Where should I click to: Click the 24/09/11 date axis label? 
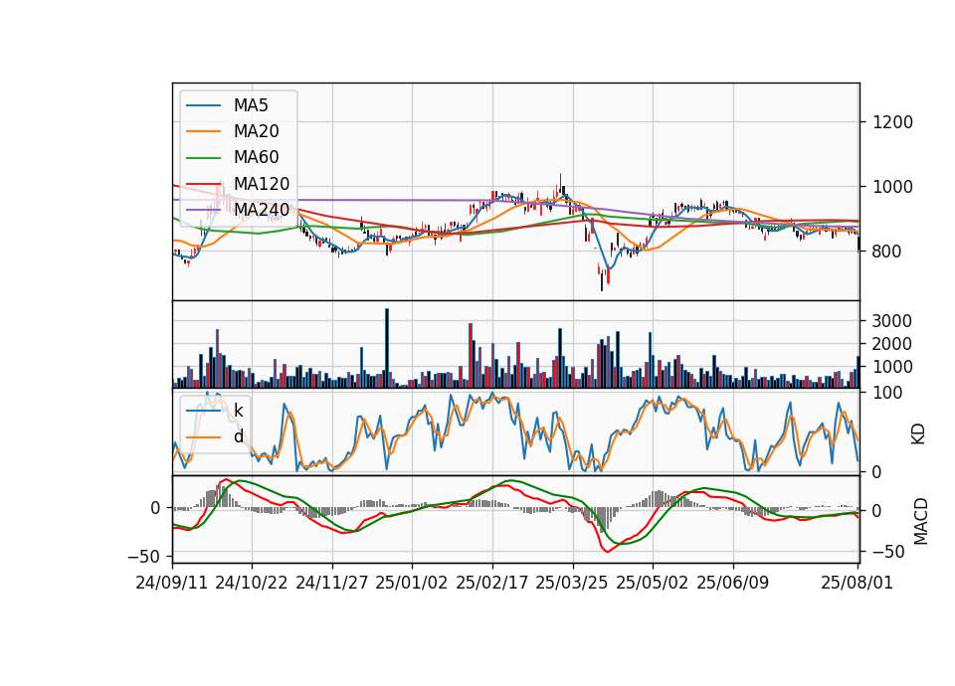point(172,583)
